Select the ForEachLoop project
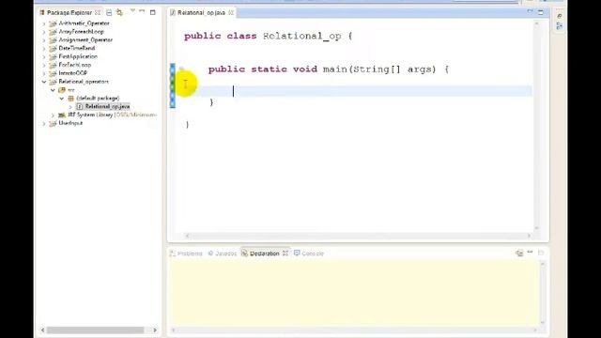 pos(75,65)
